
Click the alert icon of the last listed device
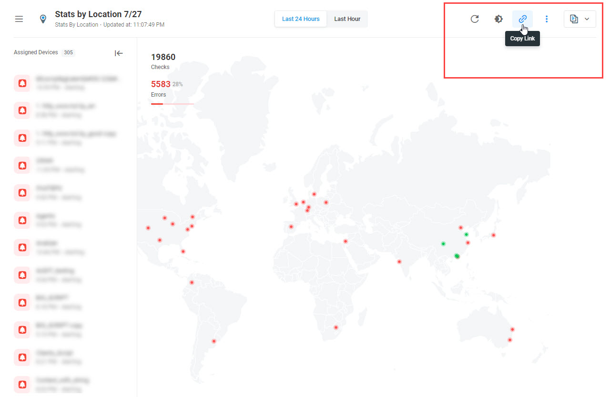click(x=22, y=384)
